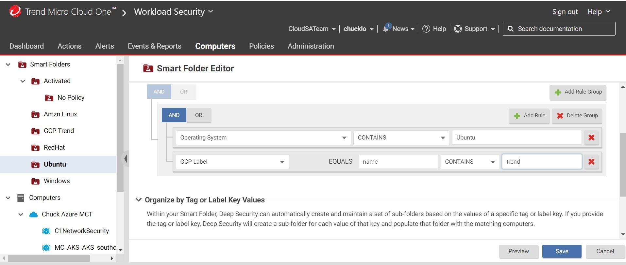Click the Help question-mark icon
This screenshot has height=265, width=626.
click(426, 29)
